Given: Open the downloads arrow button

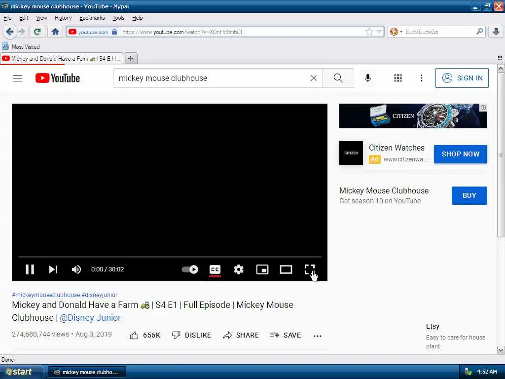Looking at the screenshot, I should coord(496,32).
